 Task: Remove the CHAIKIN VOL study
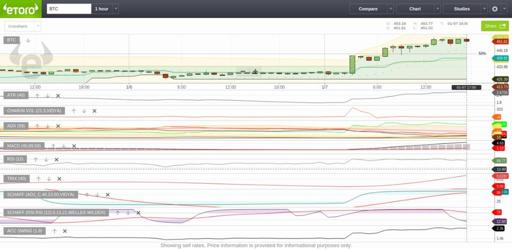(x=94, y=111)
